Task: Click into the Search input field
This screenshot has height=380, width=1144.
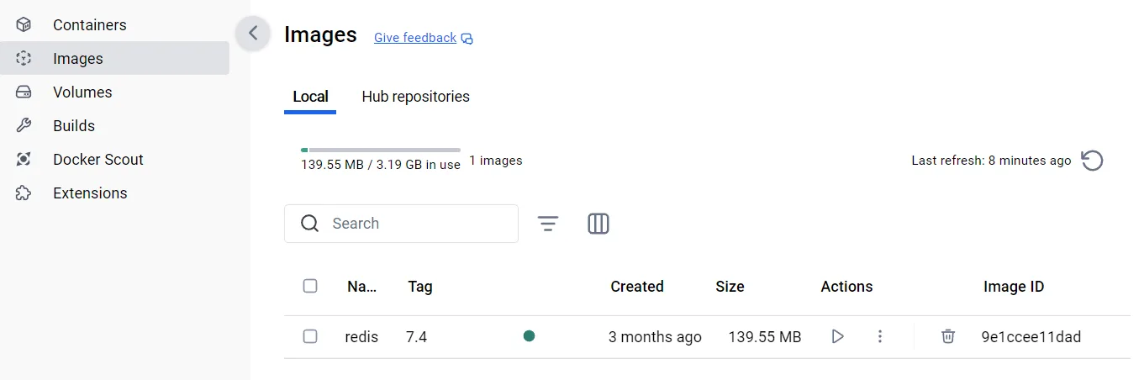Action: pos(401,224)
